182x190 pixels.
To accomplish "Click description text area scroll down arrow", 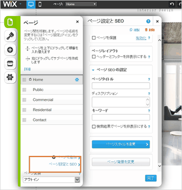I will 147,104.
